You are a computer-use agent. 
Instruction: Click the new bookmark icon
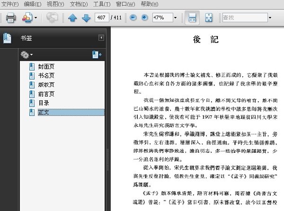(97, 55)
